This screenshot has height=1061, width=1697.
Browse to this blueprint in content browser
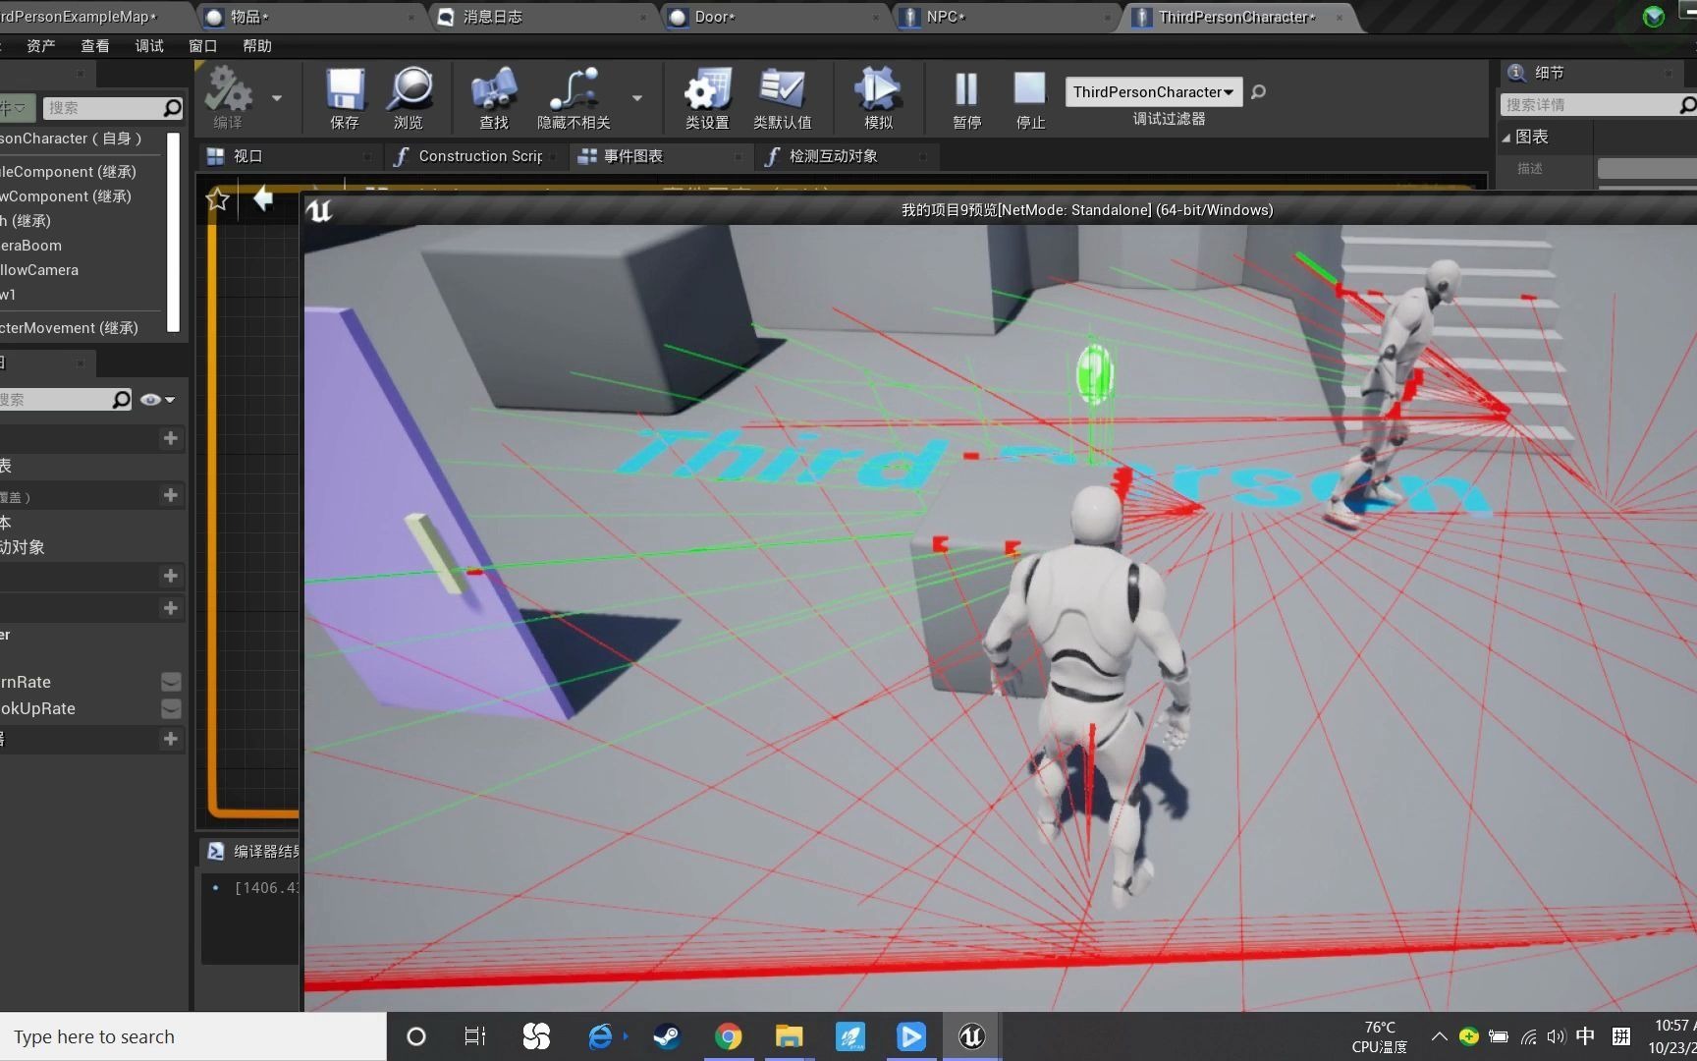[x=409, y=95]
